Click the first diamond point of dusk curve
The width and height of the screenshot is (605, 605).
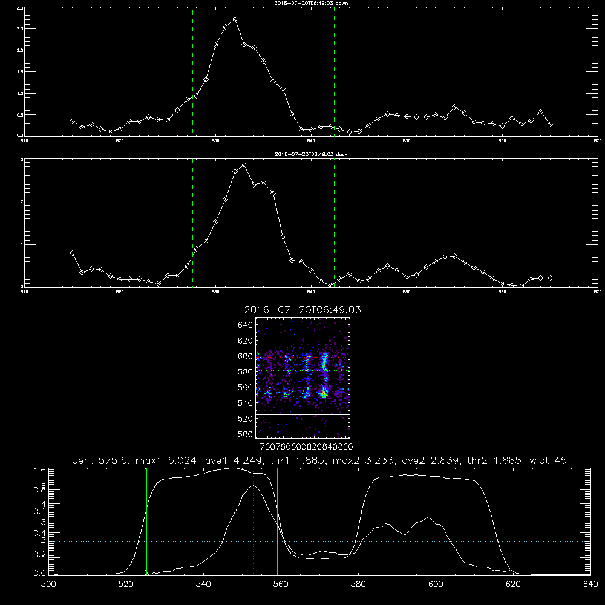click(72, 253)
